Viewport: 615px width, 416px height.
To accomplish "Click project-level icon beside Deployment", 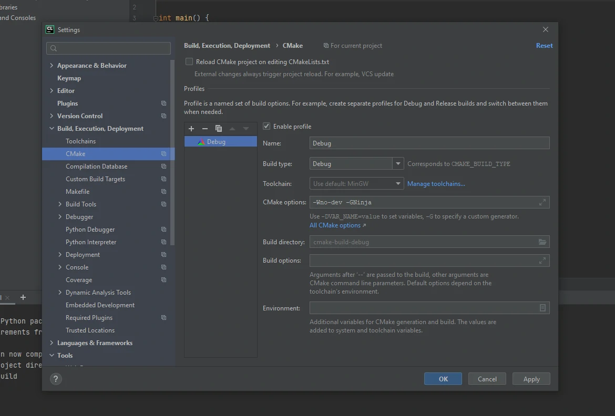I will (163, 255).
